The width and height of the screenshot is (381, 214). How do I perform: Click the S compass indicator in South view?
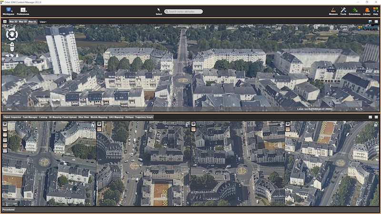coord(281,125)
